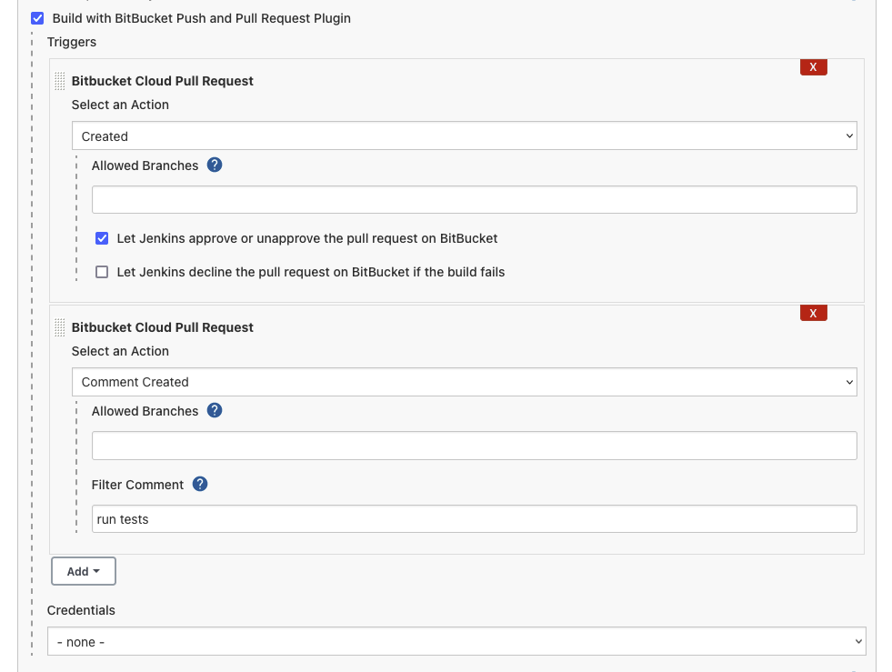Screen dimensions: 892x672
Task: Remove the first Bitbucket Cloud Pull Request trigger
Action: pyautogui.click(x=813, y=66)
